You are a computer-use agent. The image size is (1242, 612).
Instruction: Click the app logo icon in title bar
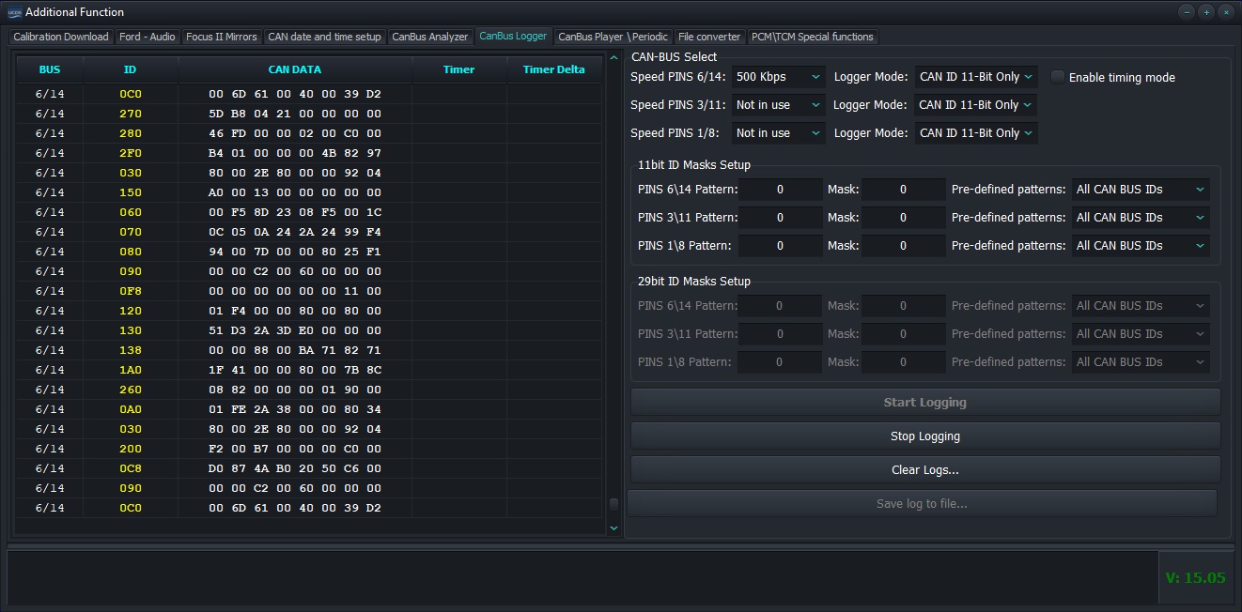click(14, 12)
